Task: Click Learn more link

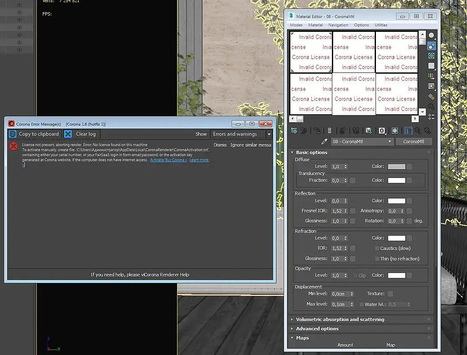Action: (x=199, y=160)
